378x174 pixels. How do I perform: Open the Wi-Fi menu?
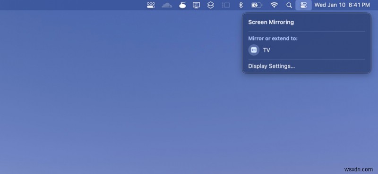pyautogui.click(x=274, y=5)
